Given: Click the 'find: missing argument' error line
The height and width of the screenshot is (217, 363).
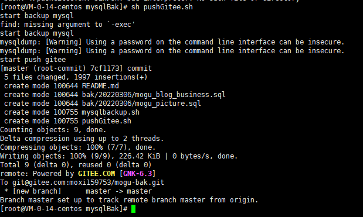Looking at the screenshot, I should point(67,25).
